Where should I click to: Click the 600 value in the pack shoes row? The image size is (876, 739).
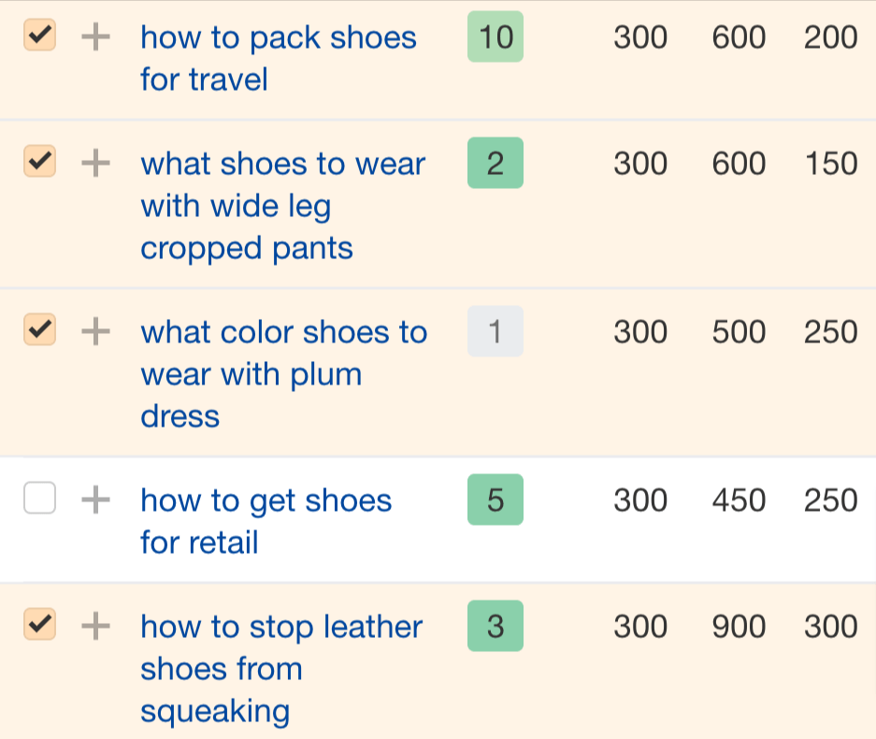tap(739, 37)
